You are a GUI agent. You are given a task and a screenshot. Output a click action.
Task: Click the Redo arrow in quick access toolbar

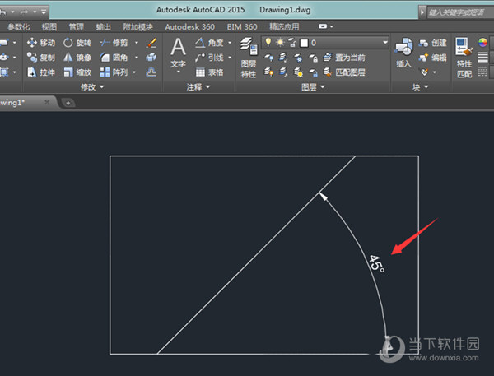[24, 12]
